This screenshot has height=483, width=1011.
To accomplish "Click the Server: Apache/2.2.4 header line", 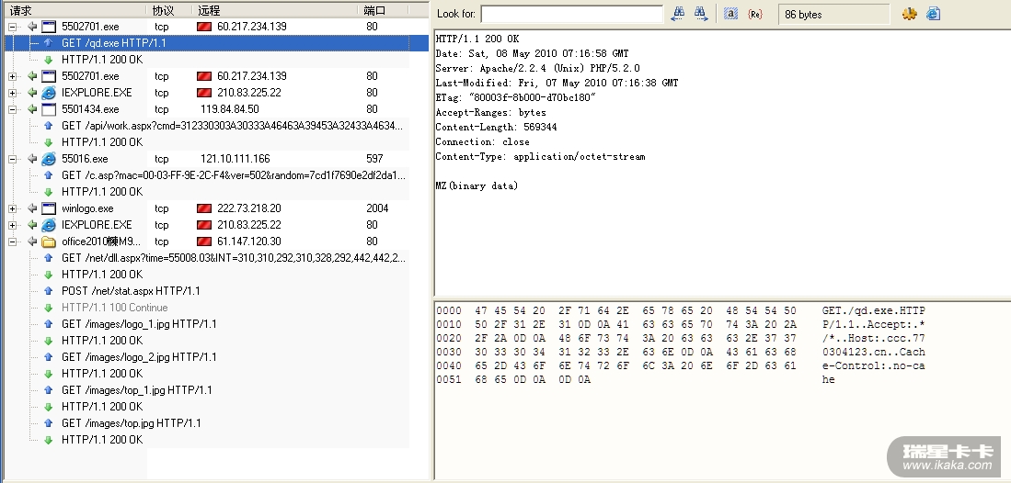I will pos(538,68).
